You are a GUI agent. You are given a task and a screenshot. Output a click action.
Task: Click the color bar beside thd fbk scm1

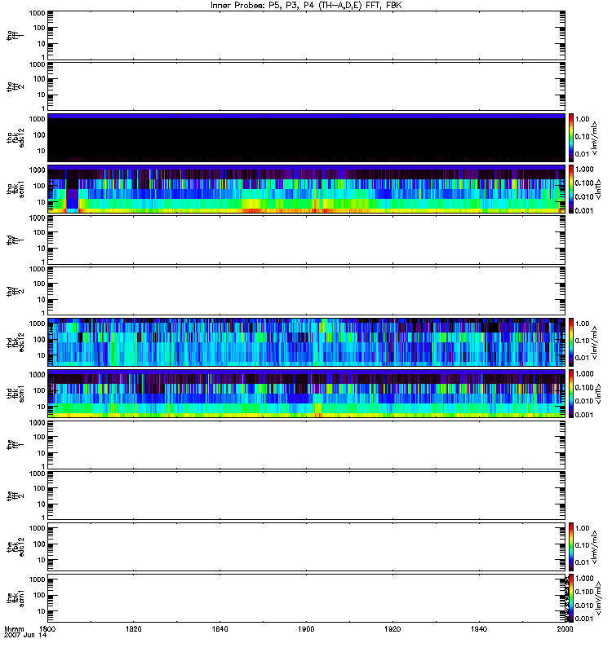(571, 394)
